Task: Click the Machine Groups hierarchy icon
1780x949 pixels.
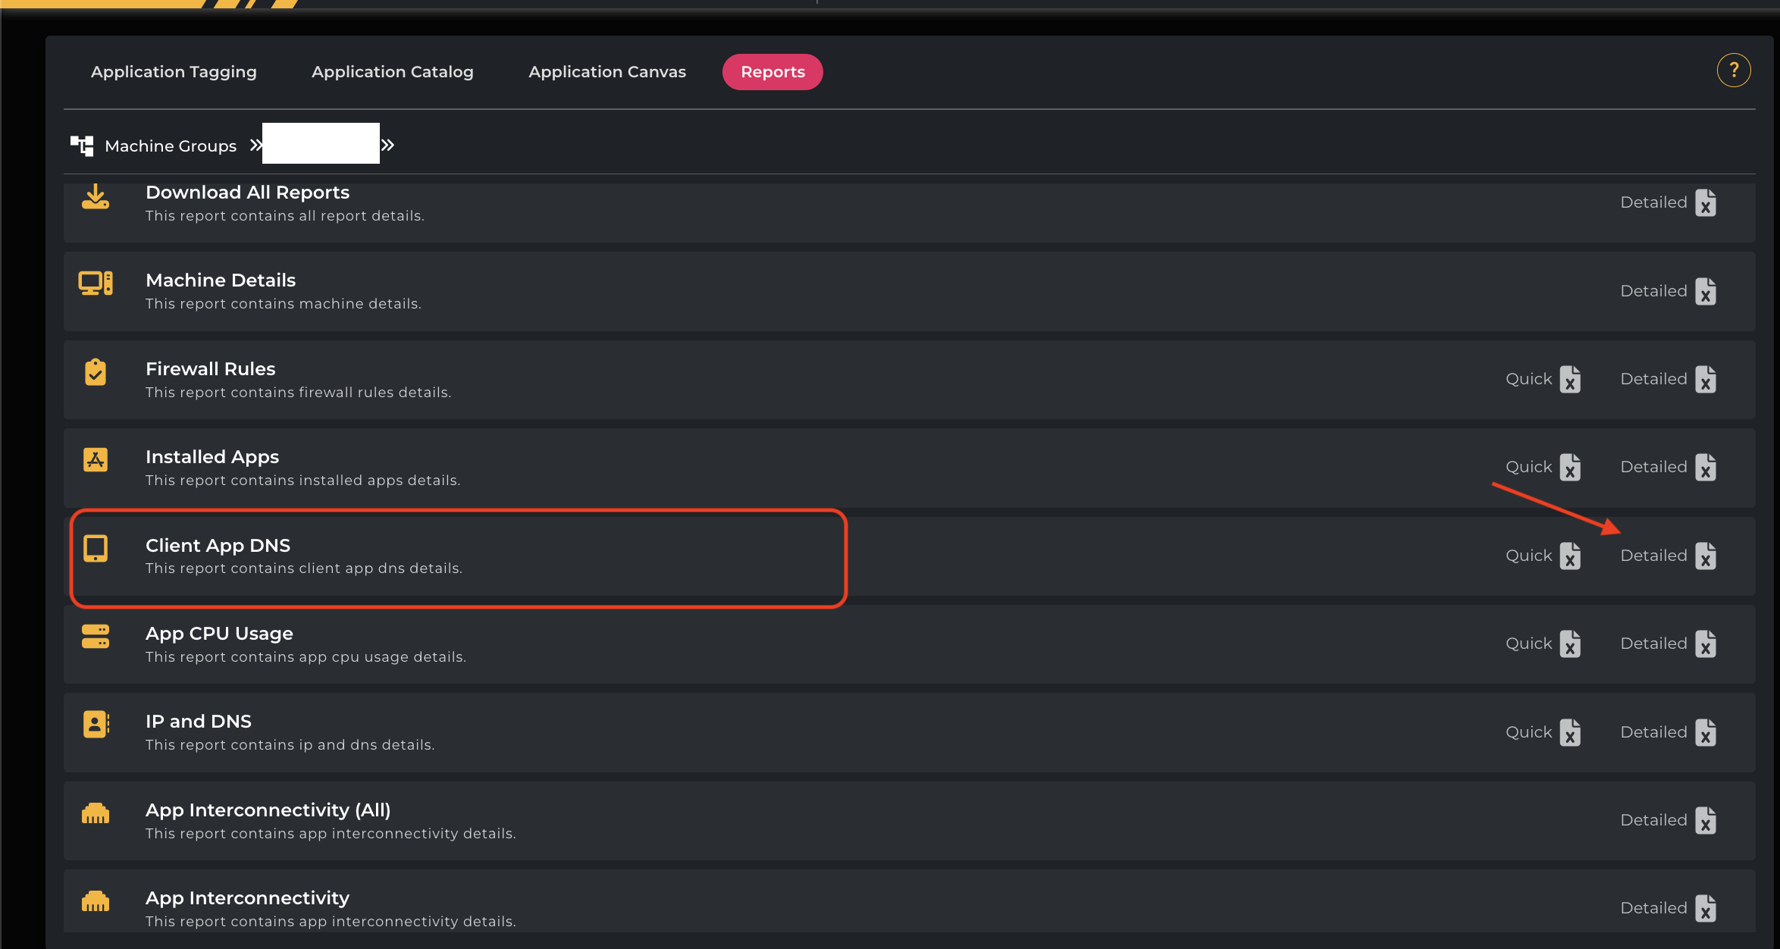Action: coord(82,146)
